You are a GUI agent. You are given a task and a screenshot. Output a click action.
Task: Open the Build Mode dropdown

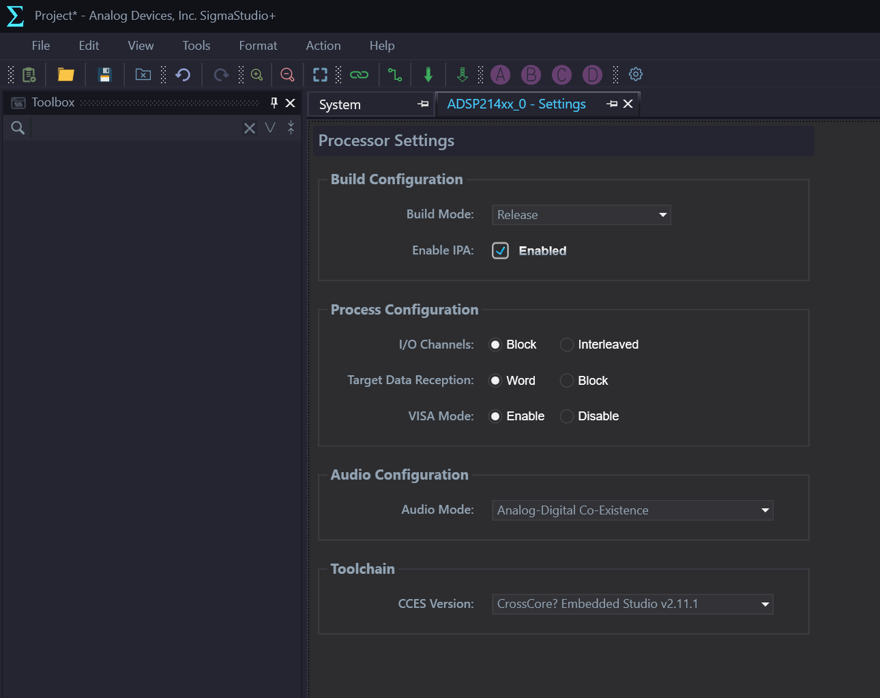click(x=581, y=215)
